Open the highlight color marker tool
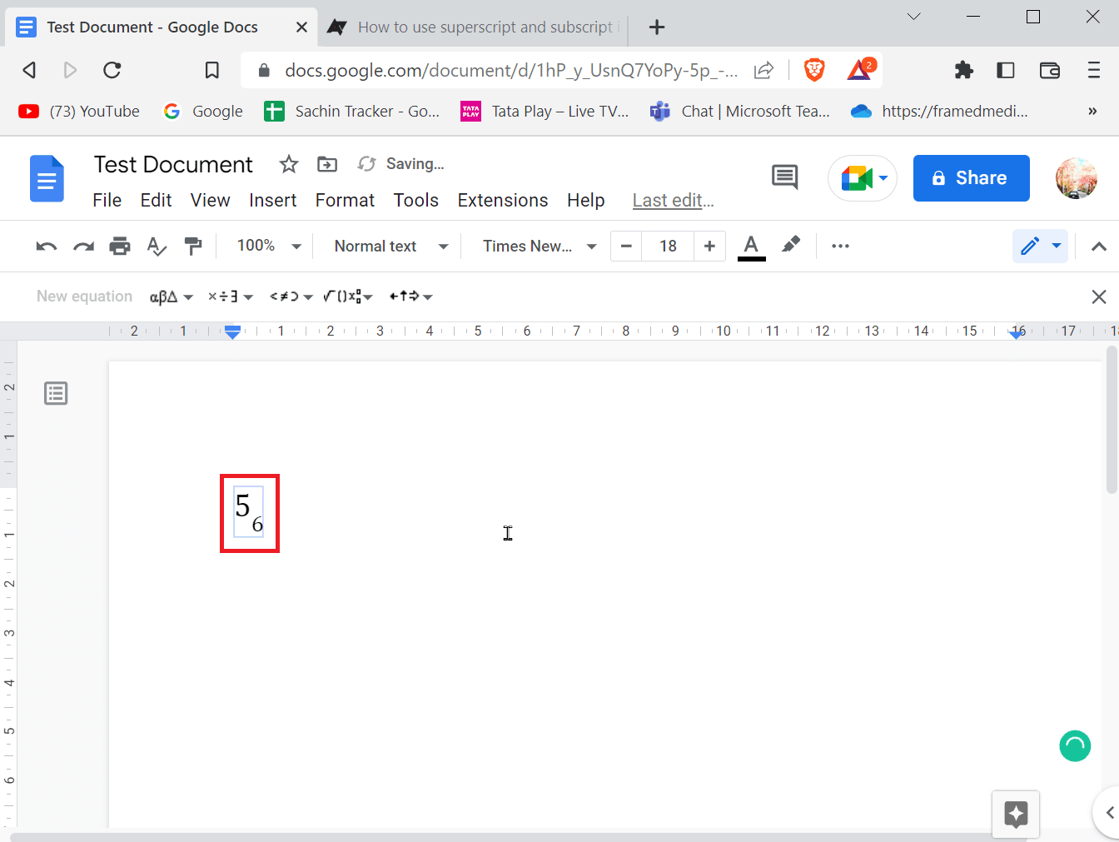Screen dimensions: 1119x842 791,245
